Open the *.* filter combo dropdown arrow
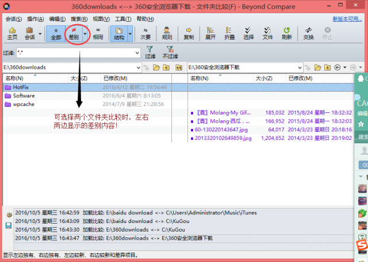The width and height of the screenshot is (368, 262). pyautogui.click(x=137, y=53)
